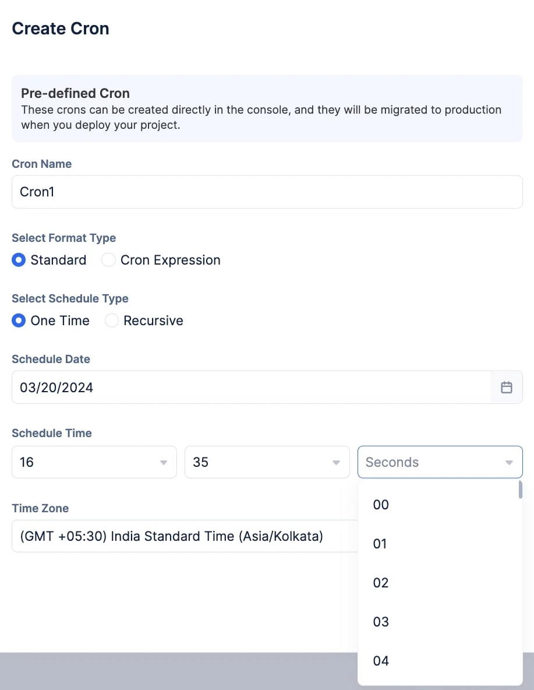This screenshot has height=690, width=534.
Task: Click the Create Cron heading
Action: pos(61,29)
